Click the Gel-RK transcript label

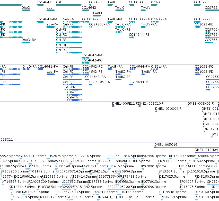pos(68,24)
